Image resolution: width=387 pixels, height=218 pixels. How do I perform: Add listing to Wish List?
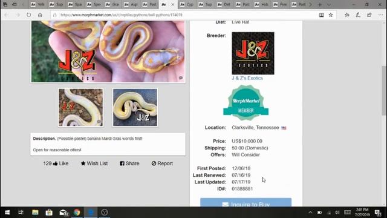coord(94,163)
